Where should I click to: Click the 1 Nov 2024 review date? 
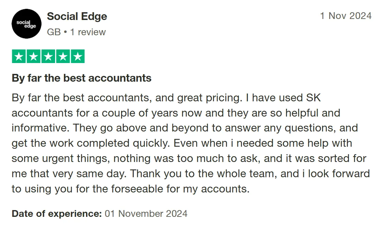click(x=346, y=16)
